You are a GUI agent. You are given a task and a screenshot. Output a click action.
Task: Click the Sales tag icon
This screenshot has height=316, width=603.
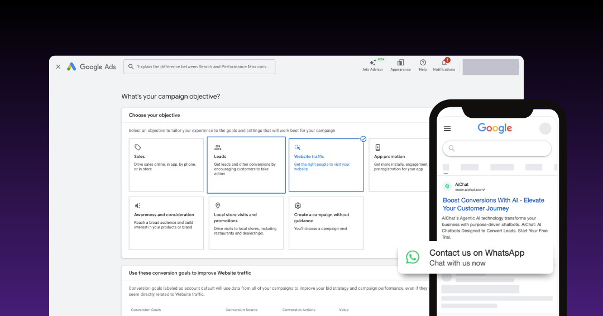138,147
